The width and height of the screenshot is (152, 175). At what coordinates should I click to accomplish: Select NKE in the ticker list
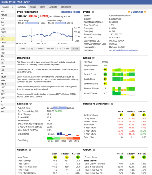(8, 87)
